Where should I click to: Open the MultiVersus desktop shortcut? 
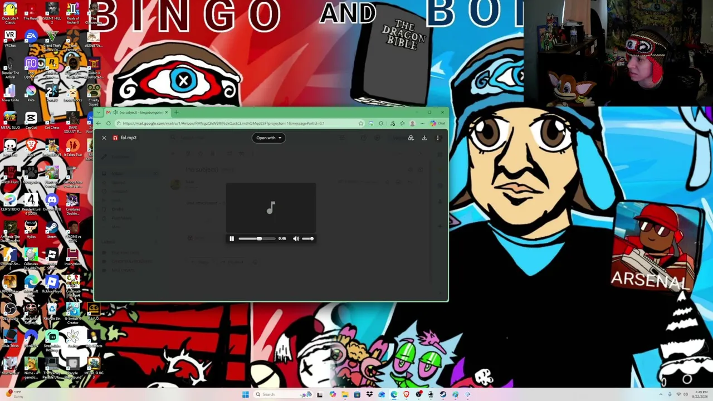pos(10,366)
